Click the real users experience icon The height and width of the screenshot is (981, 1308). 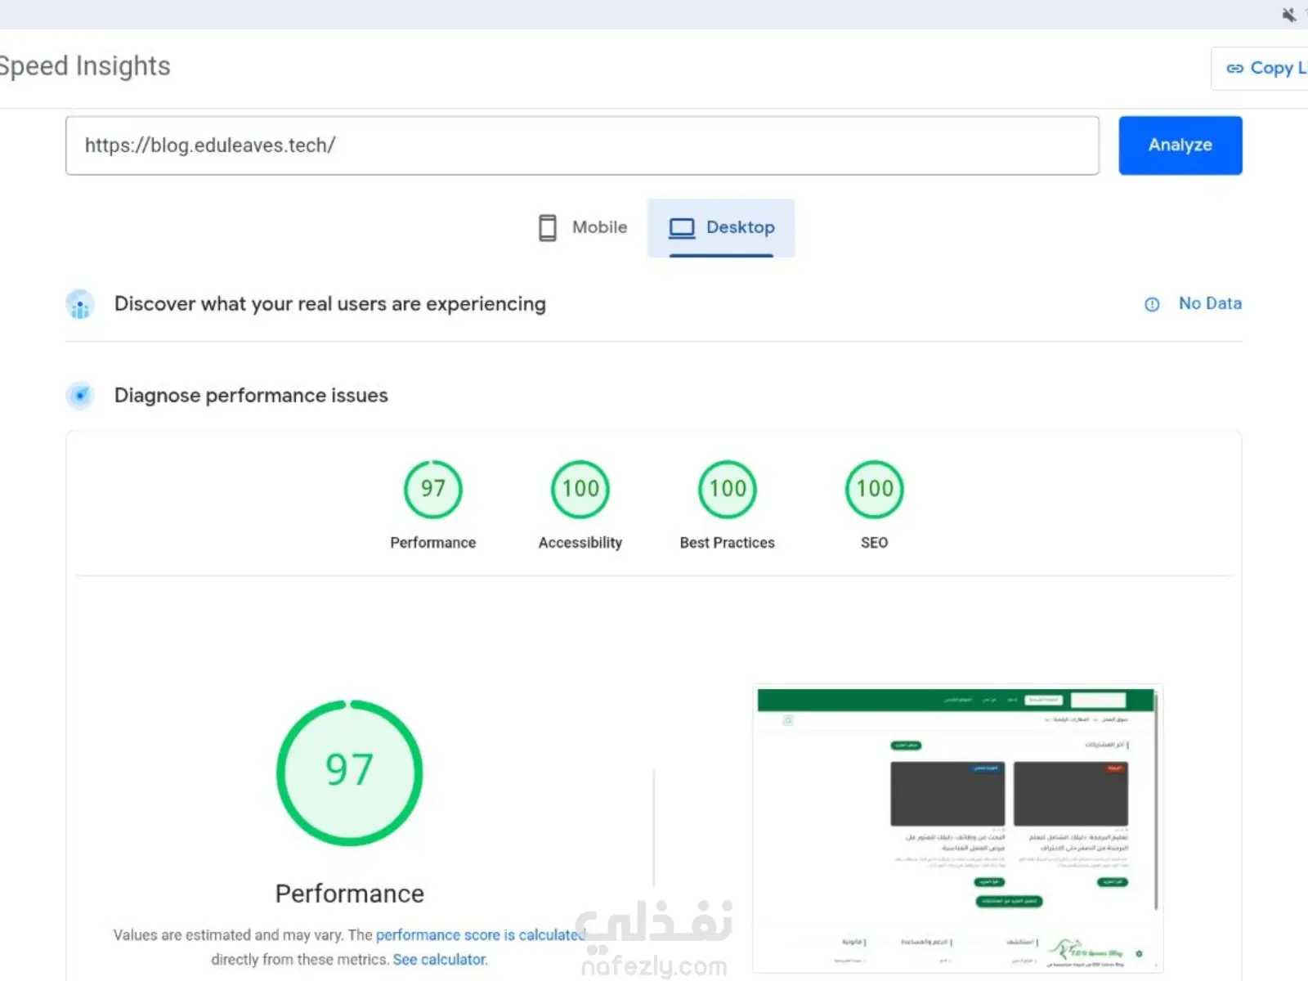(80, 304)
